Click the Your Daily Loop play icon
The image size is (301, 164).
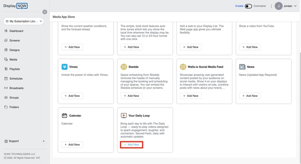[124, 116]
